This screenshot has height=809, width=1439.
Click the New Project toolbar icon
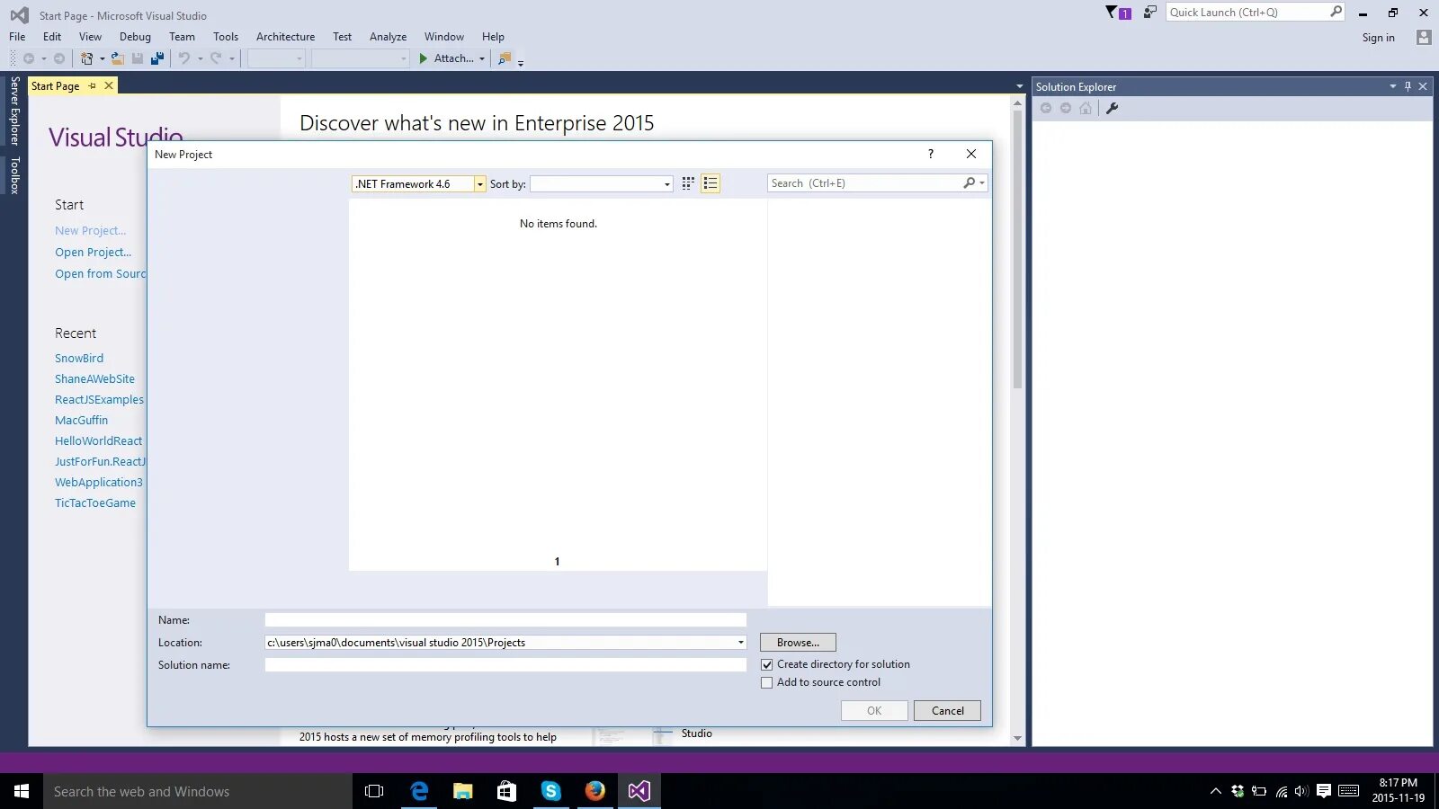tap(86, 58)
